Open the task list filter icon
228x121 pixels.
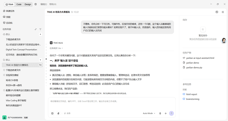click(x=40, y=29)
